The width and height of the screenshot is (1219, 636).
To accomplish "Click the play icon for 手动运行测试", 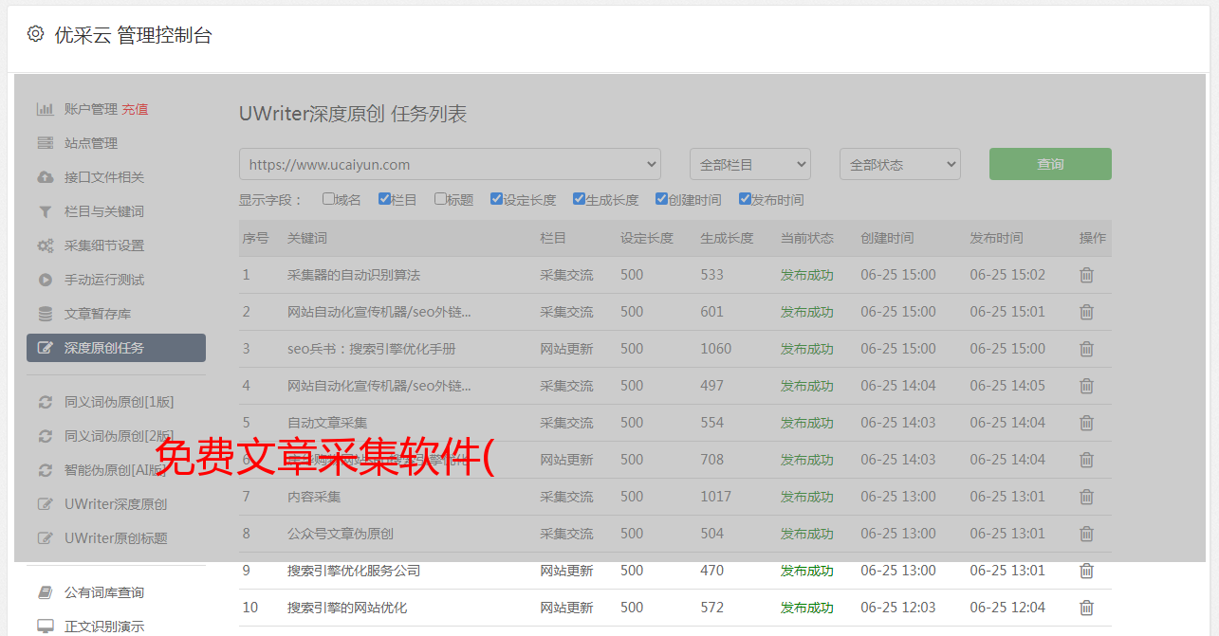I will (x=45, y=280).
